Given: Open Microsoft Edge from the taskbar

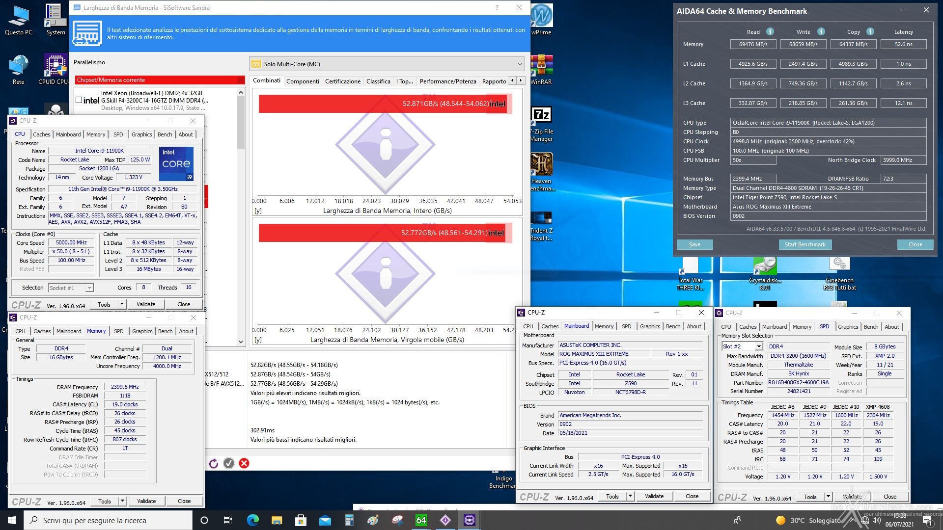Looking at the screenshot, I should (252, 520).
